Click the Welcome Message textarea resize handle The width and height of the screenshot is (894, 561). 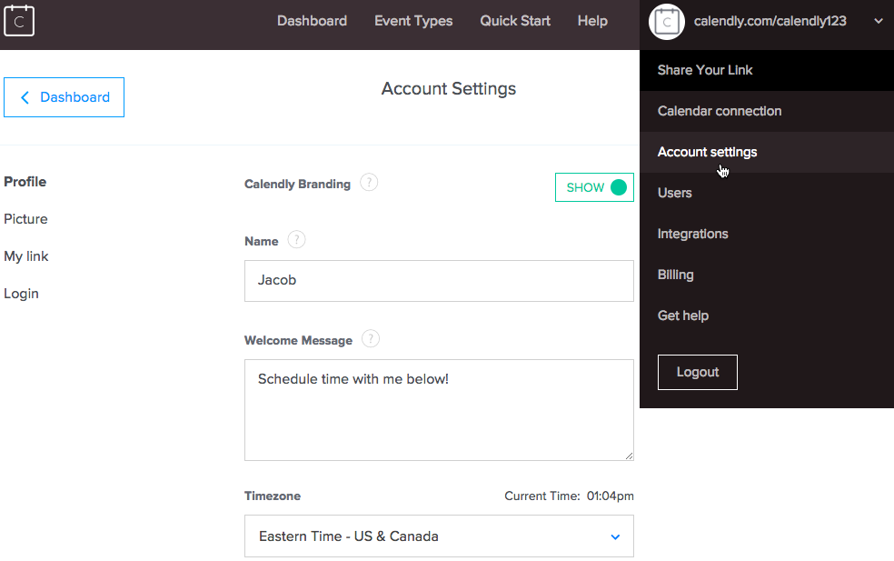(629, 456)
